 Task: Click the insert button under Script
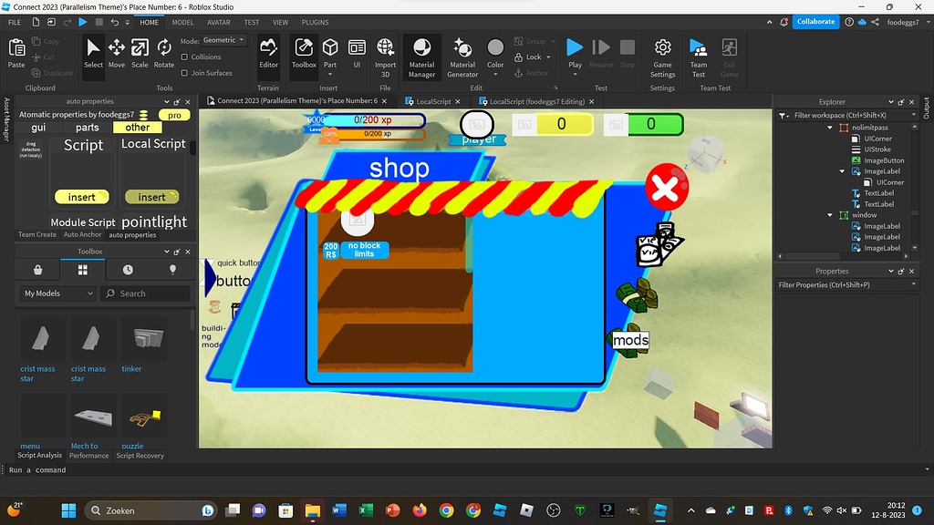pyautogui.click(x=81, y=196)
